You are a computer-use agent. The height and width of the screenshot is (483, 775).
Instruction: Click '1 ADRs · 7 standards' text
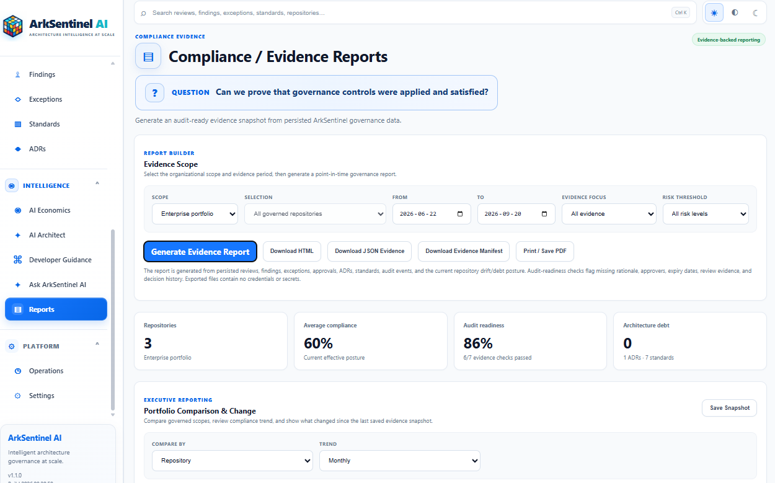point(649,358)
